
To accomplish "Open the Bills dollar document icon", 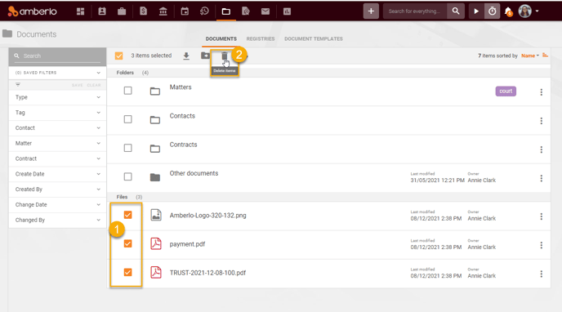I will (144, 11).
